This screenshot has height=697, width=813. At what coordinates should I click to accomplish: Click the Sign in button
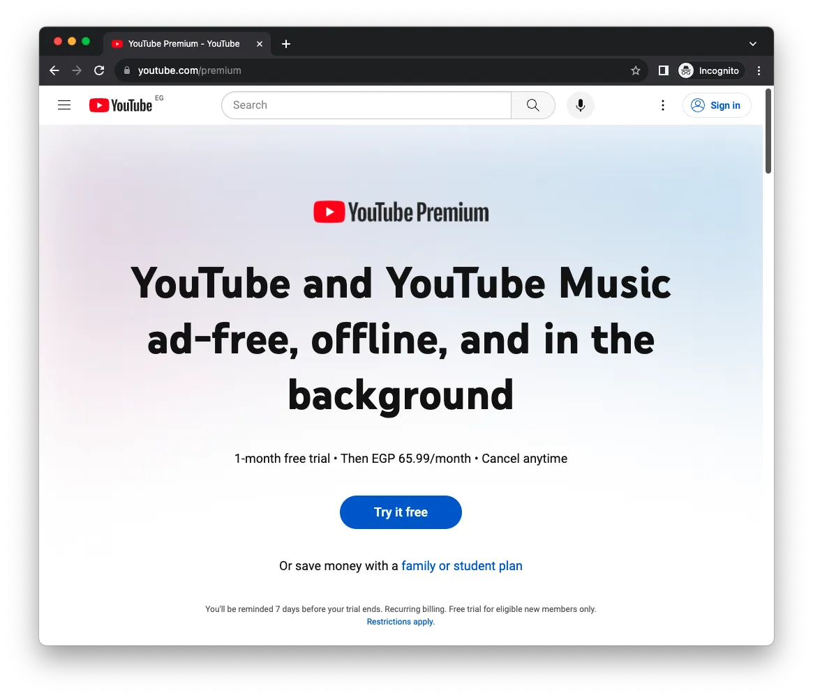coord(717,105)
